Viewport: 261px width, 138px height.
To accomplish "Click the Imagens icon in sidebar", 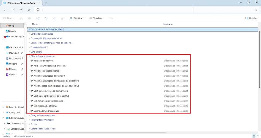I will click(7, 64).
